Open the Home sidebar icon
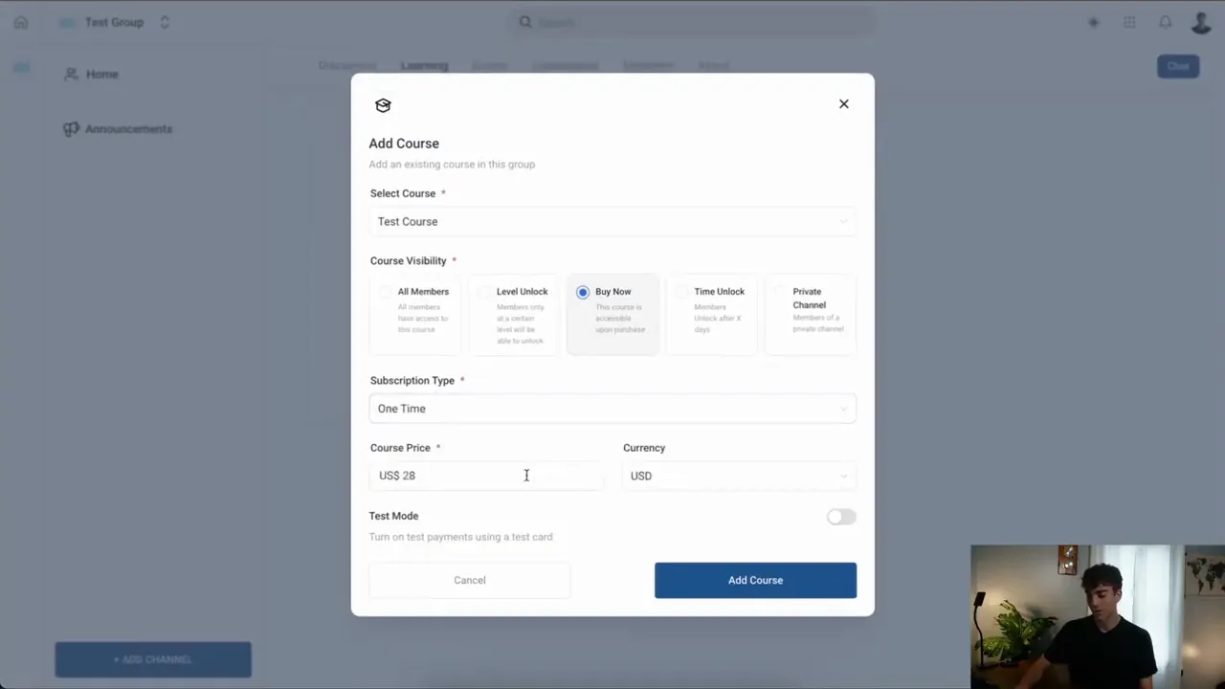Viewport: 1225px width, 689px height. (90, 74)
